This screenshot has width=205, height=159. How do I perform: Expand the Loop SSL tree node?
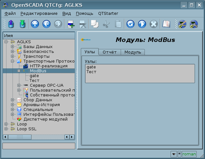6,129
